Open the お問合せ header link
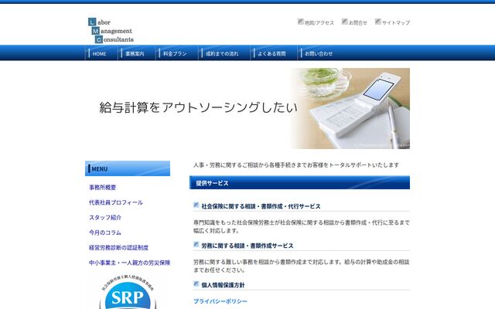Screen dimensions: 495x309 [x=358, y=22]
